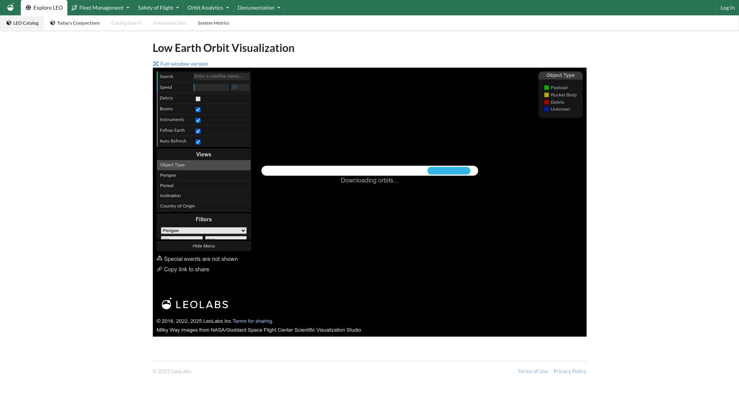Screen dimensions: 739x415
Task: Click the LeoLabs logo in the top bar
Action: [x=10, y=7]
